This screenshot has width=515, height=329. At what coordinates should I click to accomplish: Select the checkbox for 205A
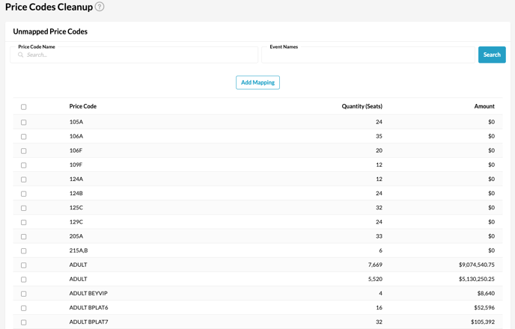[x=23, y=236]
